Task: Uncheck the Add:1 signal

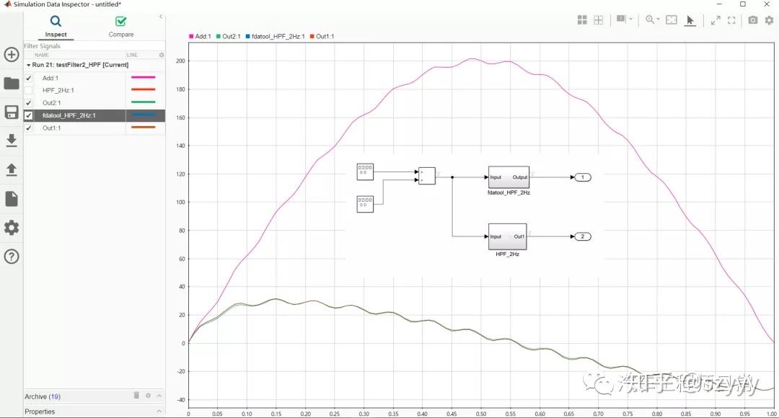Action: pos(29,78)
